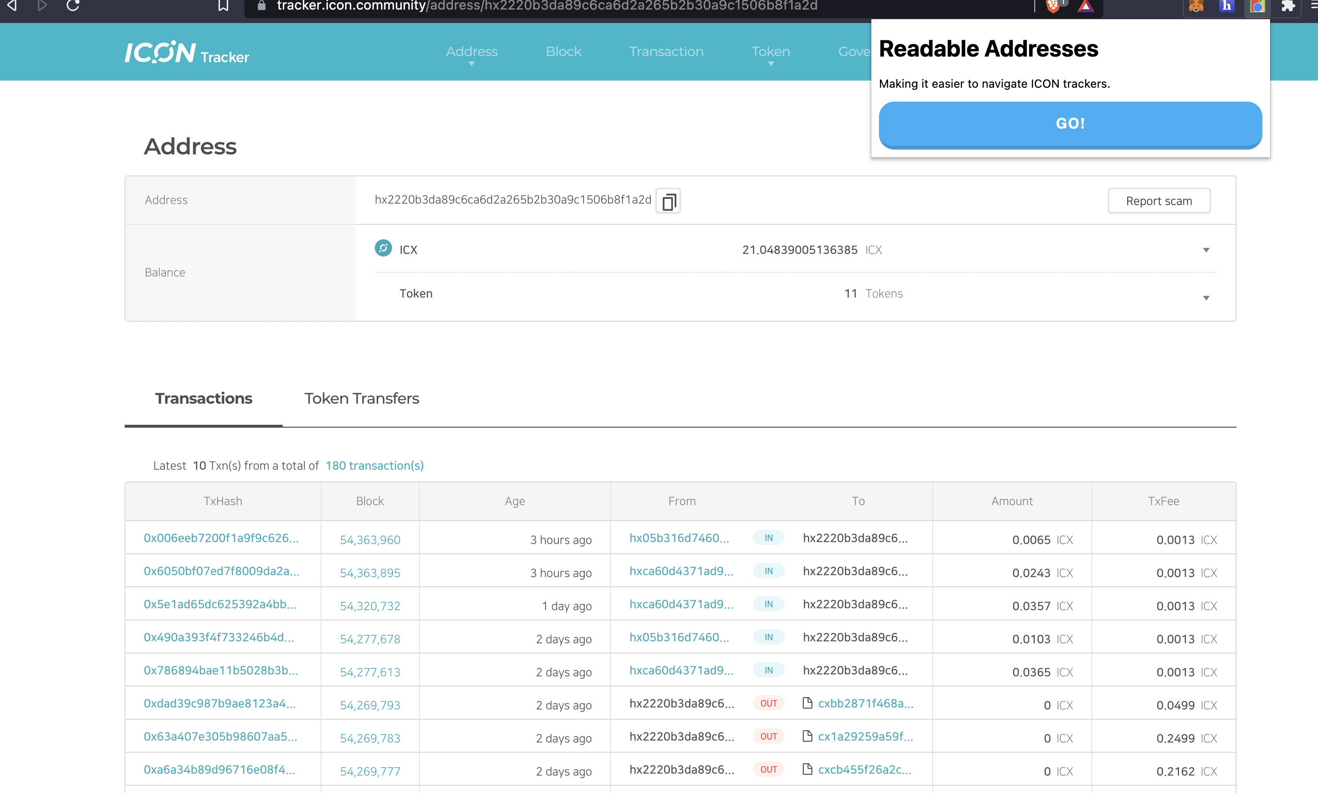Screen dimensions: 1318x793
Task: Open the Transaction nav menu item
Action: click(666, 52)
